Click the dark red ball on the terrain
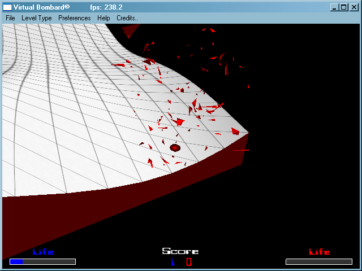This screenshot has height=271, width=362. coord(175,148)
